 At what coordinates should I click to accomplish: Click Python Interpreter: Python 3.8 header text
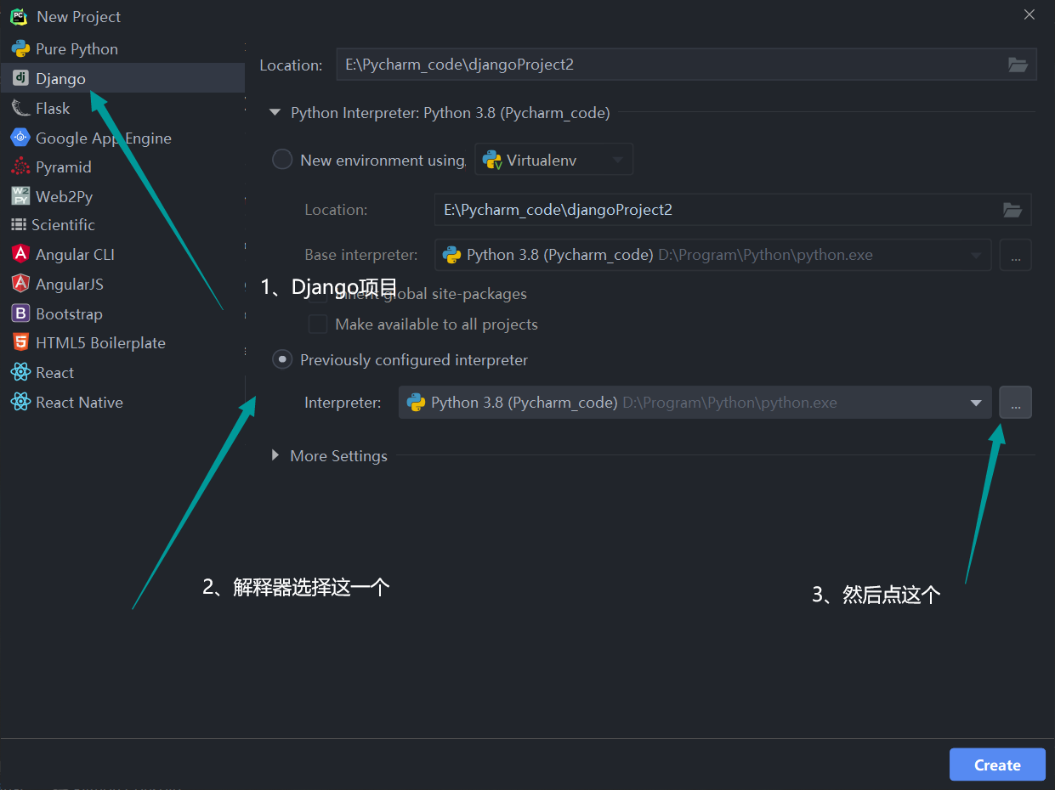(x=451, y=113)
